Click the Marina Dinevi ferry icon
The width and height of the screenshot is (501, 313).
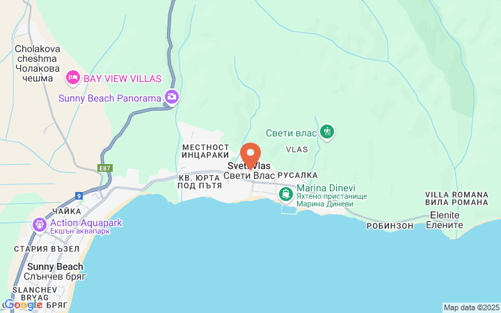pos(286,195)
